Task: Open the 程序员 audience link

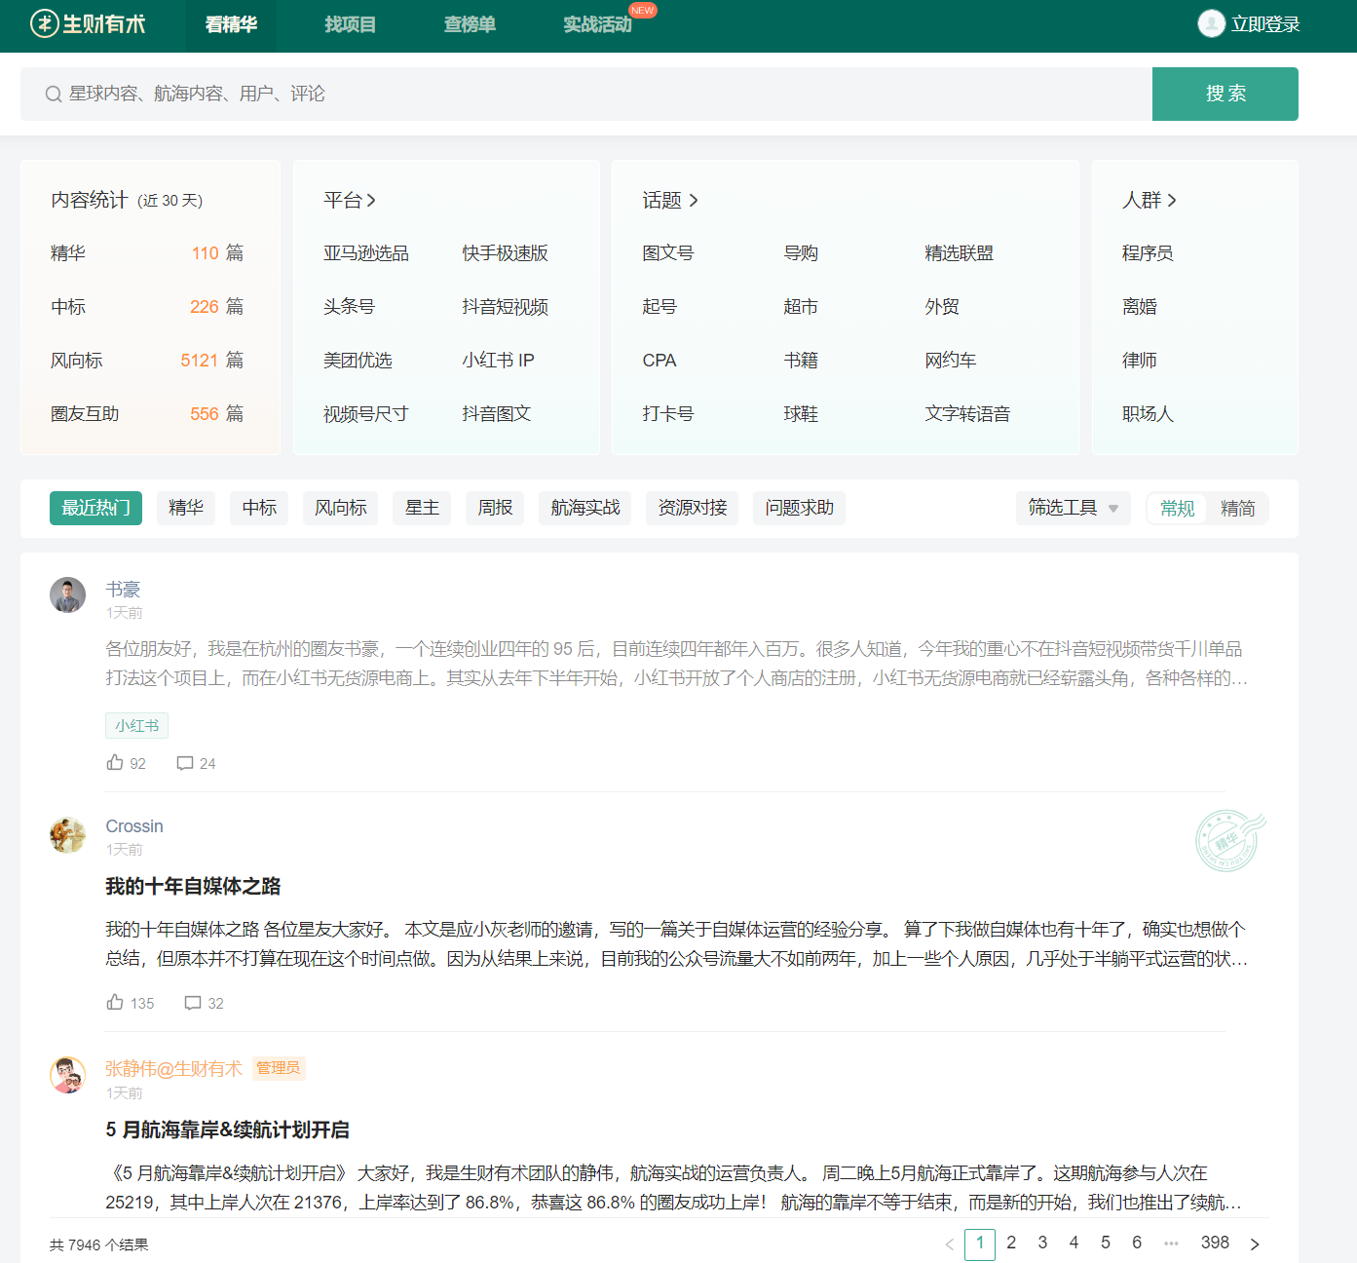Action: [1148, 253]
